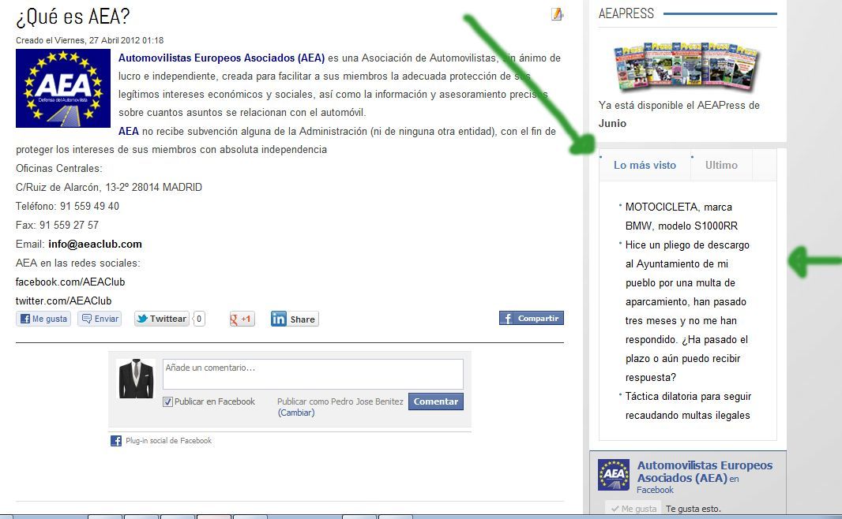Click the bold AEA link in second paragraph
Viewport: 842px width, 519px height.
tap(128, 132)
